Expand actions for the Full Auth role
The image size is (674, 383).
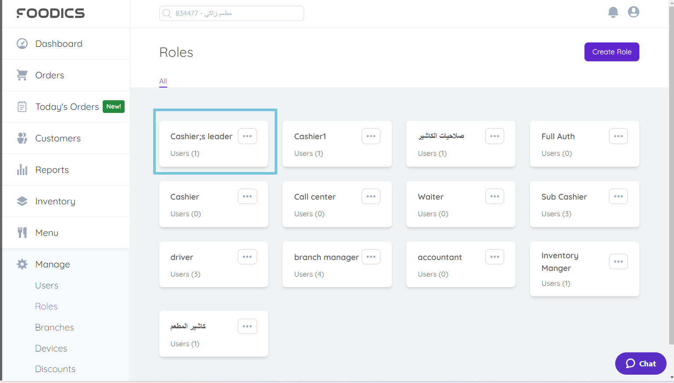tap(618, 136)
